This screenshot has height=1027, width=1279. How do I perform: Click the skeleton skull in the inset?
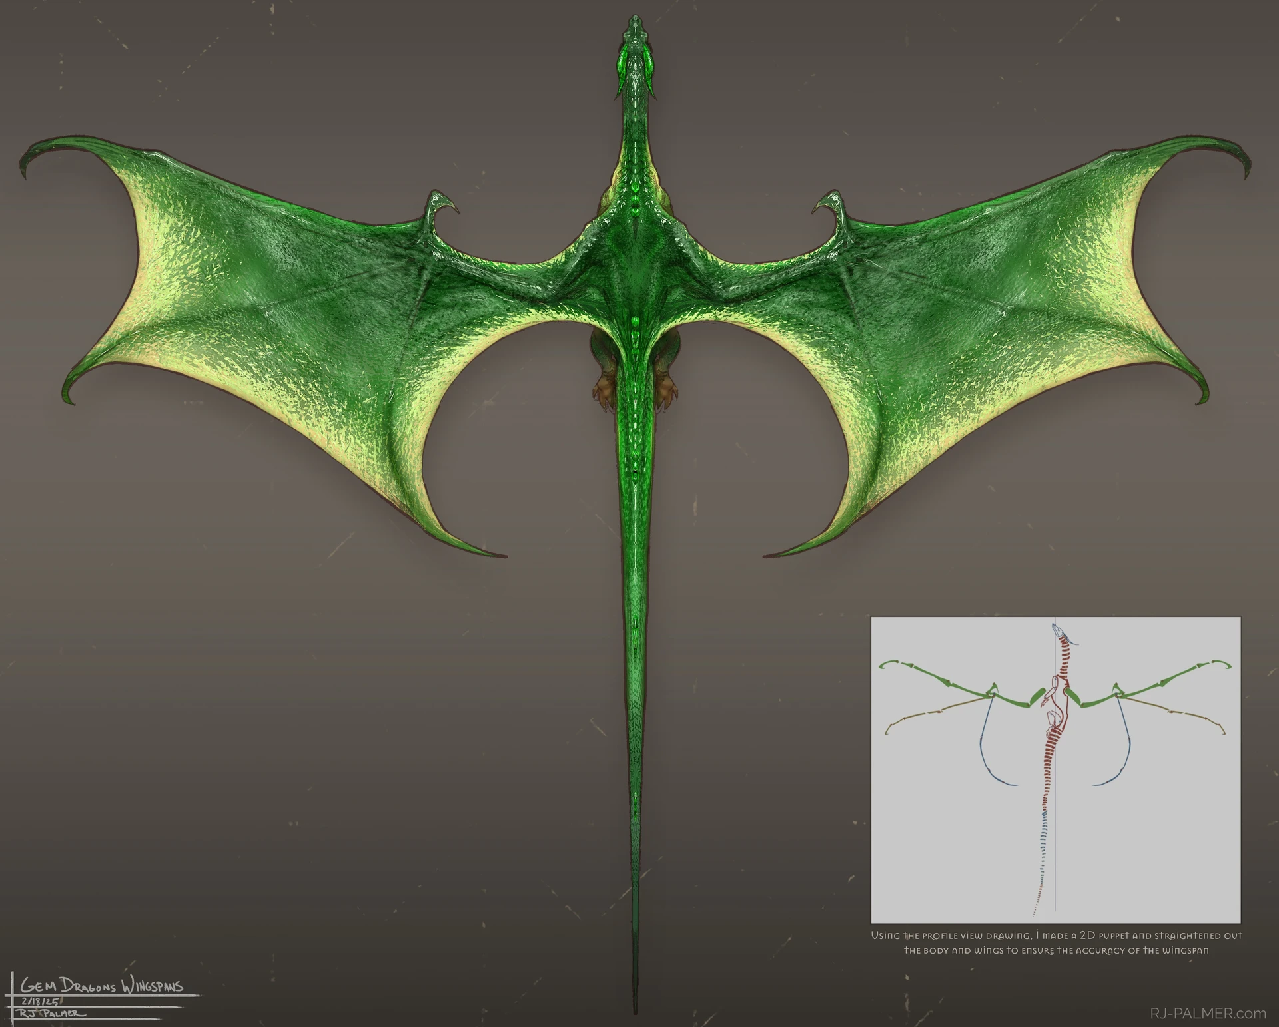tap(1058, 630)
